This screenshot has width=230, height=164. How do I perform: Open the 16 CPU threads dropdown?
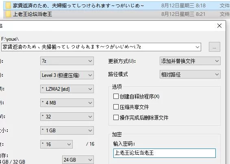(x=56, y=144)
